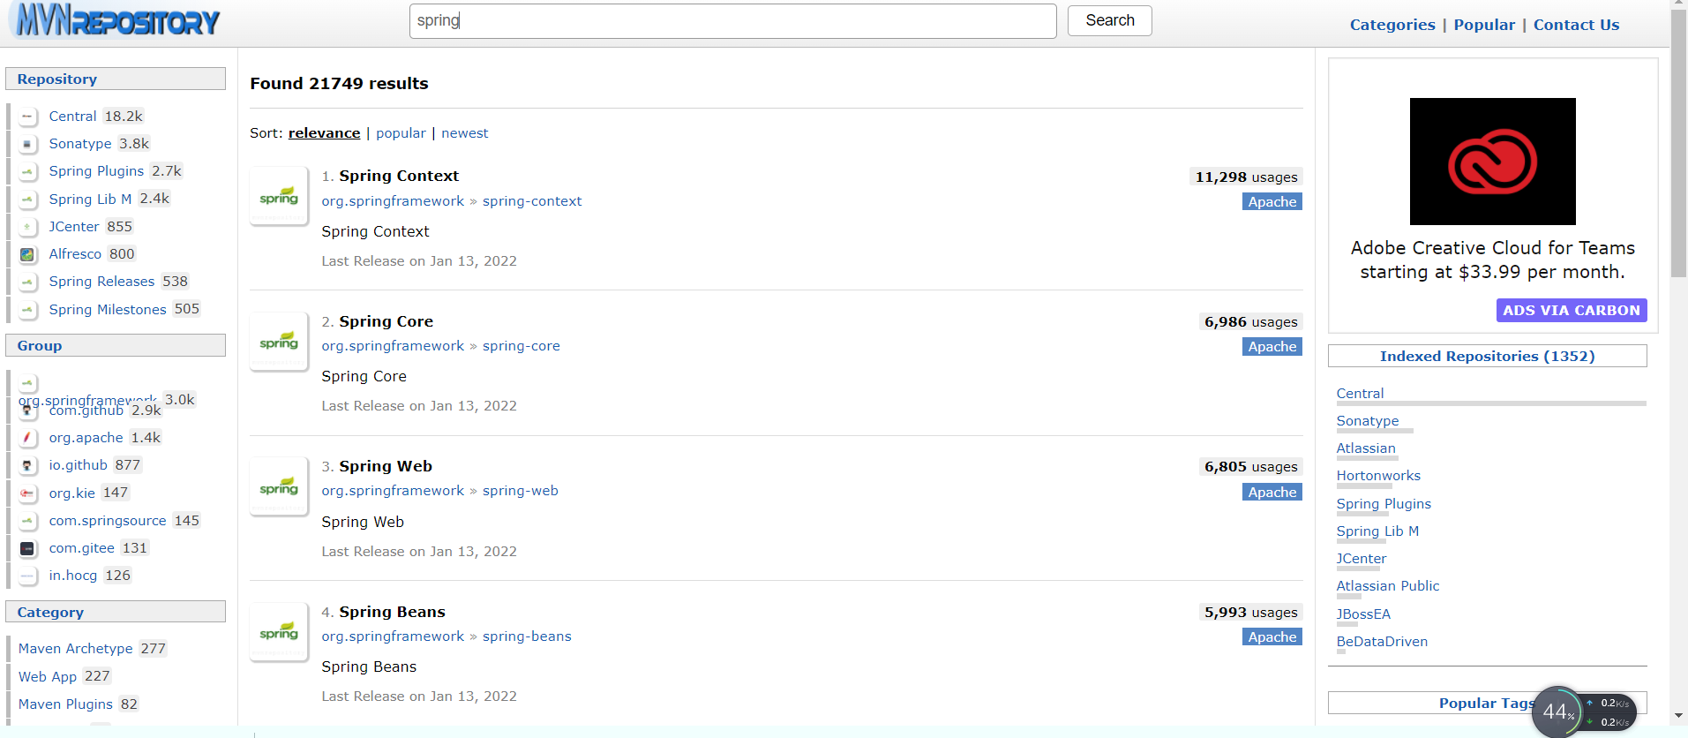Focus the search input field
The image size is (1688, 738).
(x=732, y=20)
